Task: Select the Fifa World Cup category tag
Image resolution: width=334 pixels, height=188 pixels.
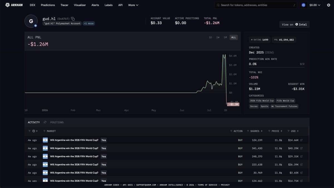Action: click(x=286, y=100)
